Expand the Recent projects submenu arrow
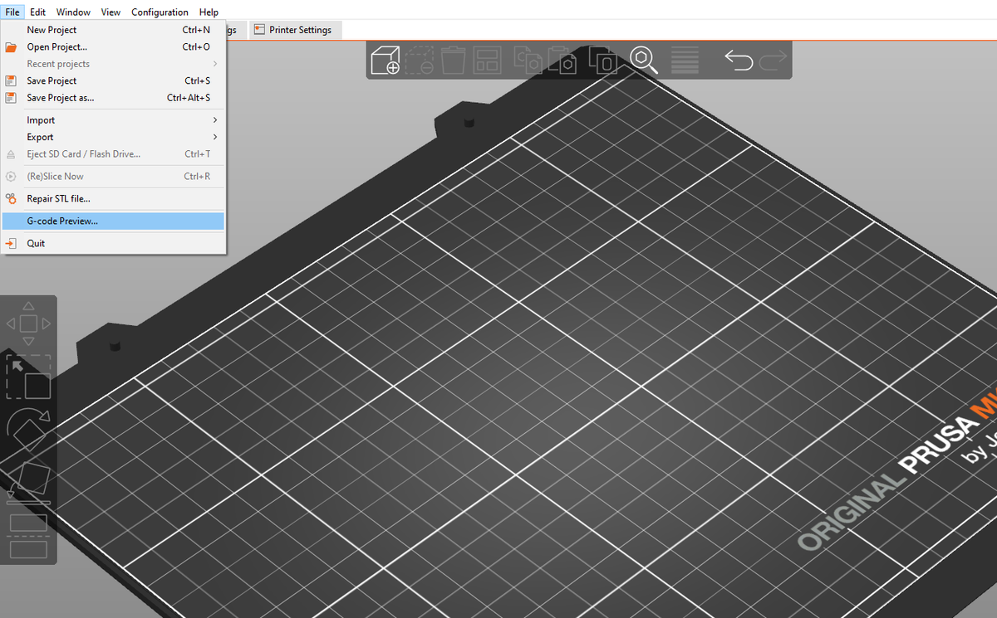997x618 pixels. [215, 64]
